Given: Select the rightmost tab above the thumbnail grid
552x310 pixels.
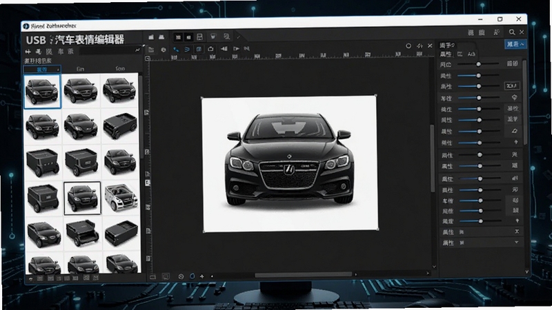Looking at the screenshot, I should 120,68.
